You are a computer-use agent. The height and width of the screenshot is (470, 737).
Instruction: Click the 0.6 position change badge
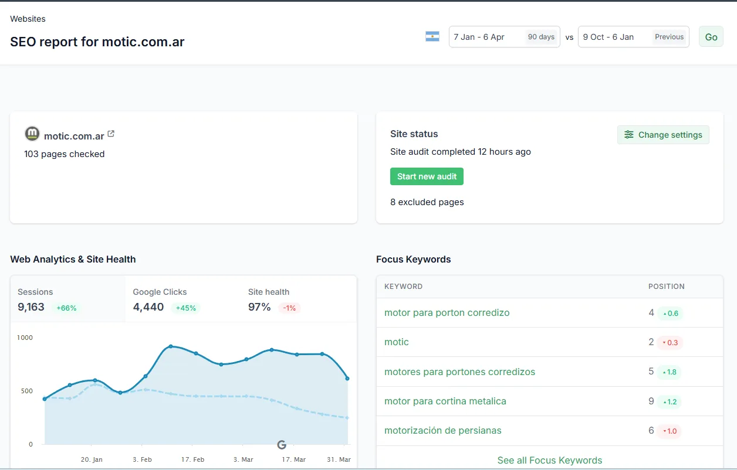[670, 313]
